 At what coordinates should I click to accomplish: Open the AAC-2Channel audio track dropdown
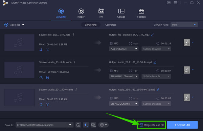(x=124, y=49)
